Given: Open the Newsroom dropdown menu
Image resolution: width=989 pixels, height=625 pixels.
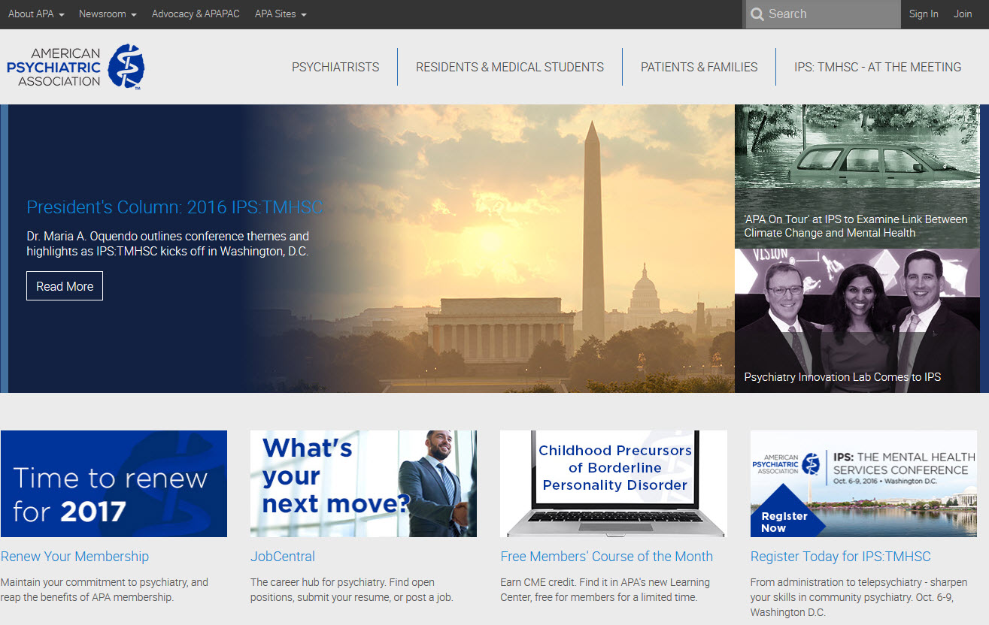Looking at the screenshot, I should (108, 14).
